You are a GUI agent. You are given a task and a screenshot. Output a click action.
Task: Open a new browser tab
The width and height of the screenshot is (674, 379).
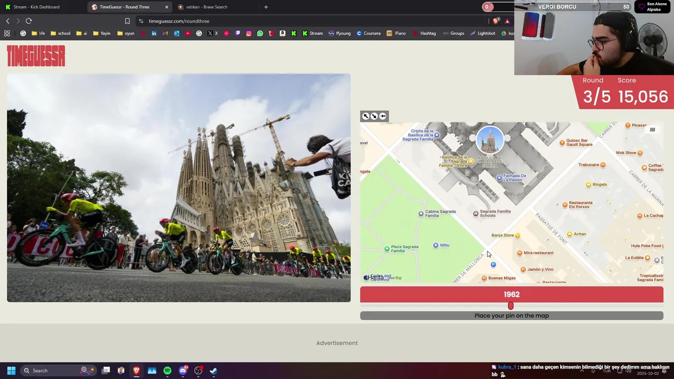266,7
